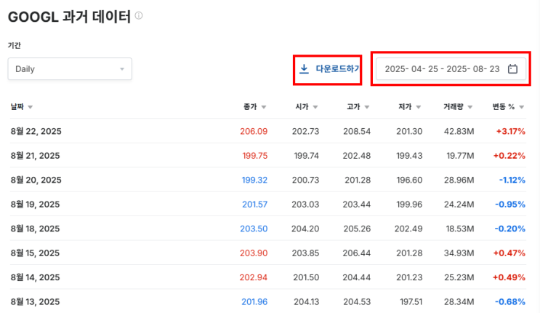Click the 기간 label
The width and height of the screenshot is (540, 313).
click(x=15, y=45)
